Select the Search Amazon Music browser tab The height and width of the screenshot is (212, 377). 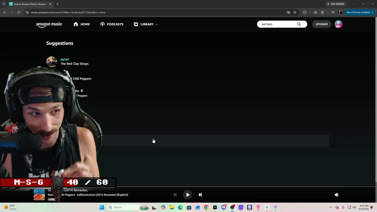30,4
